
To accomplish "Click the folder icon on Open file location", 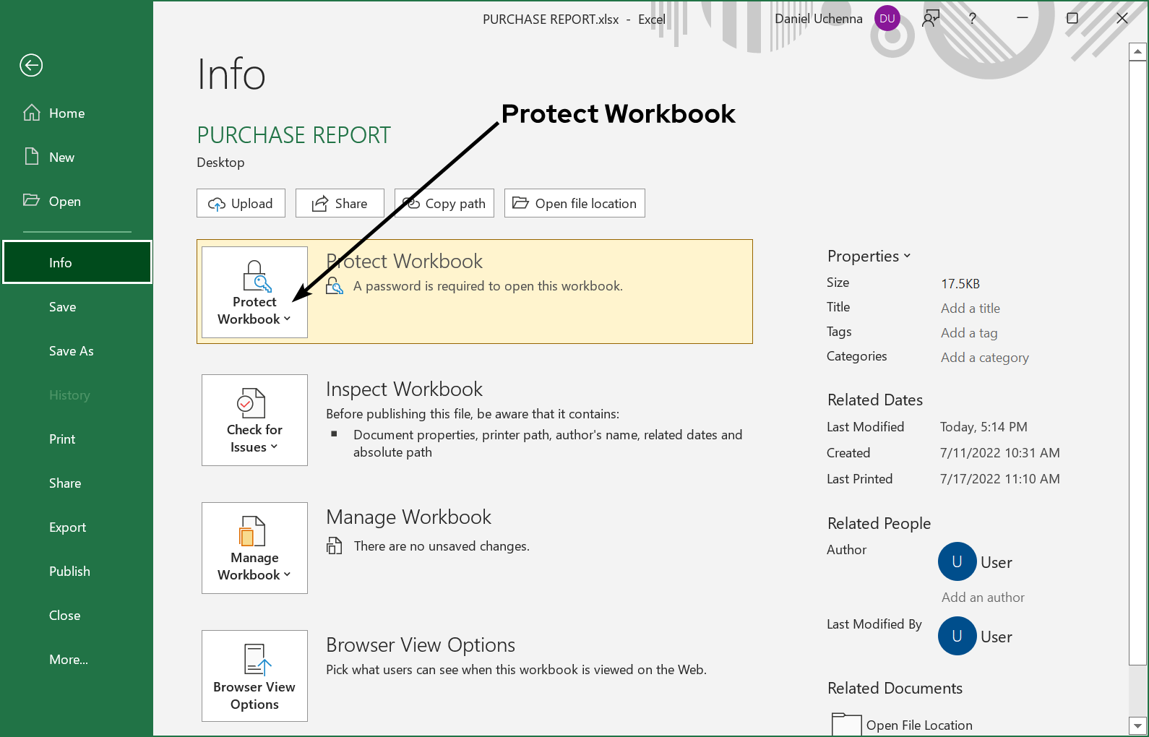I will pos(520,203).
